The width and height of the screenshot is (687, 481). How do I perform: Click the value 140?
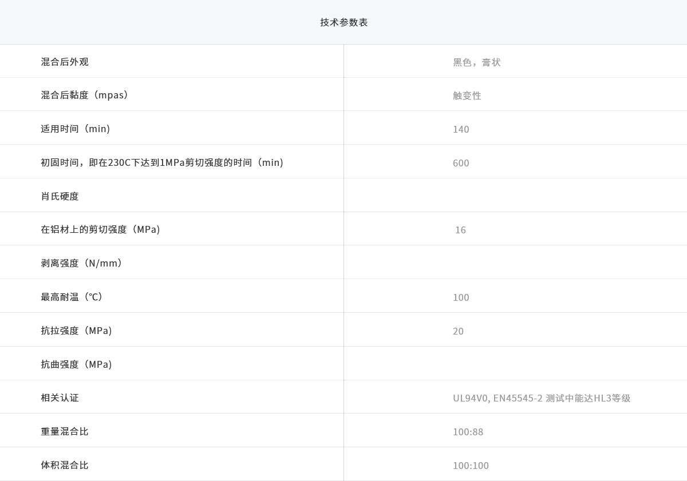click(x=461, y=129)
